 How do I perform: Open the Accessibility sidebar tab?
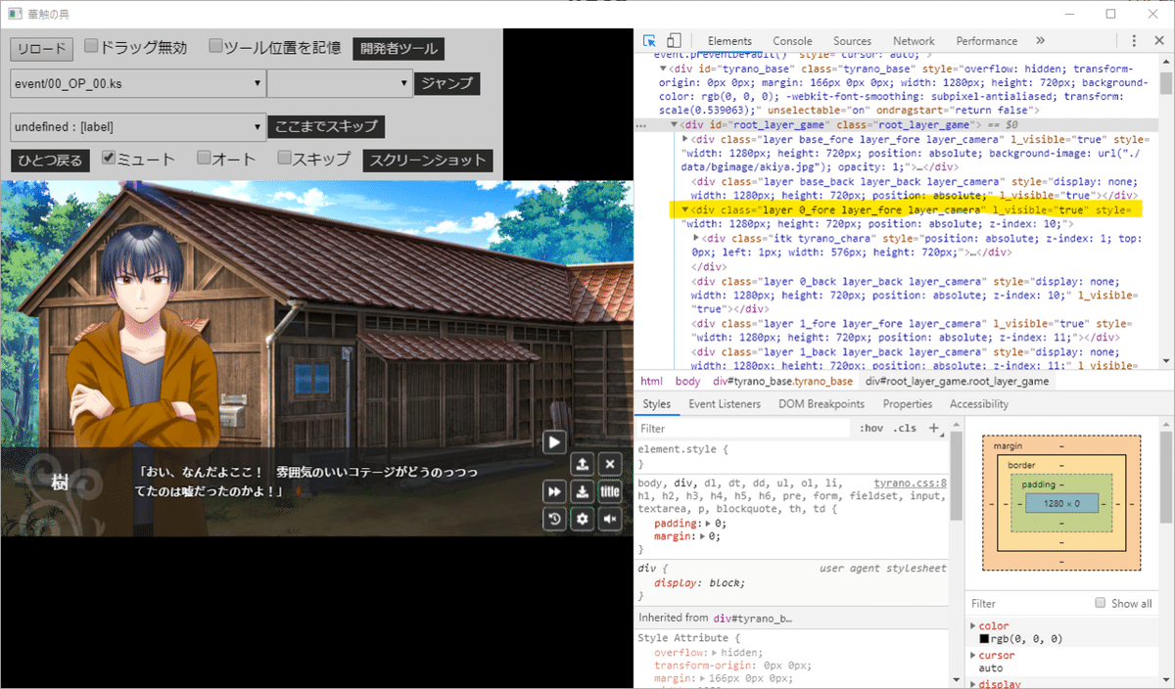(979, 404)
